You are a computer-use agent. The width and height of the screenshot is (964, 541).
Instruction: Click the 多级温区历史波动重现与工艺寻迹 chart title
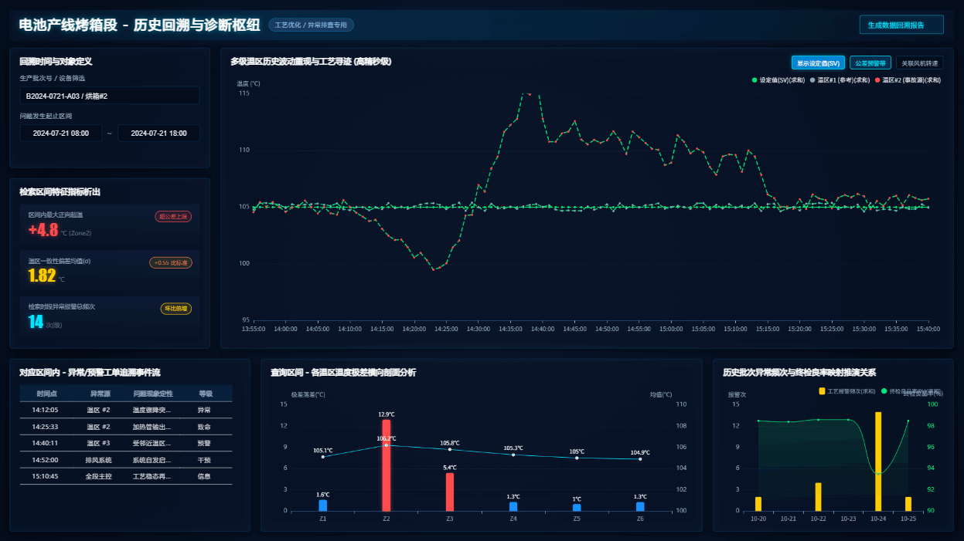[311, 61]
